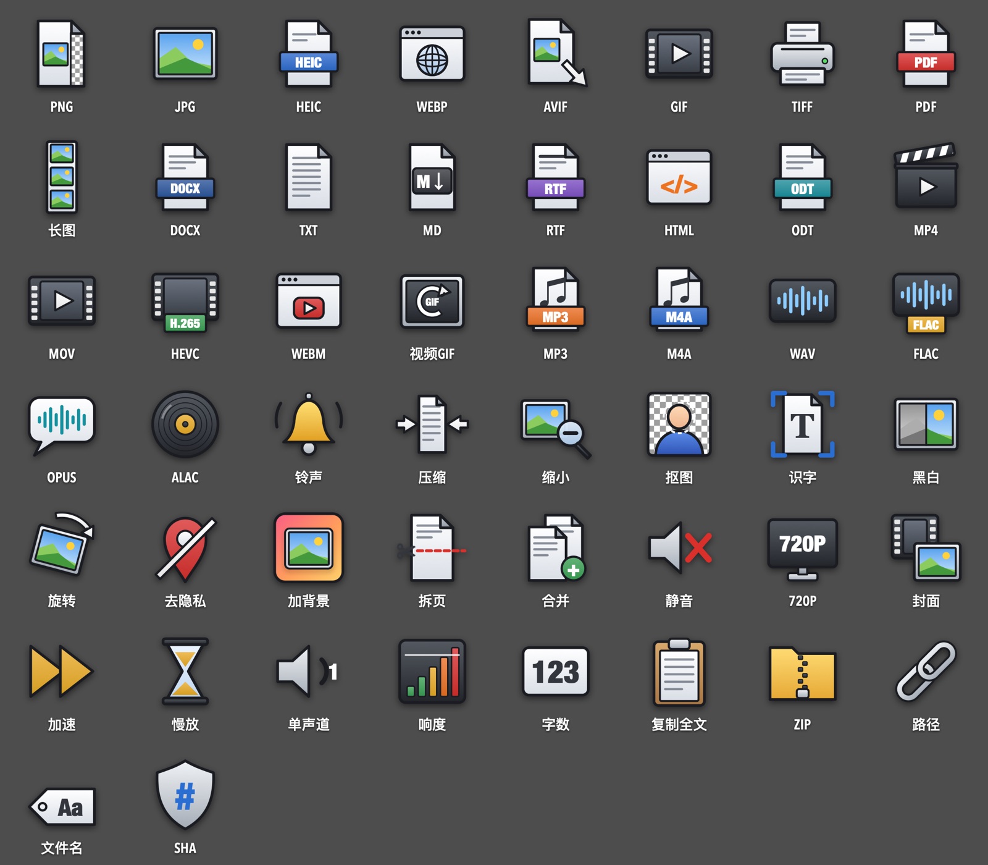This screenshot has width=988, height=865.
Task: Select the TIFF printer icon
Action: (x=802, y=54)
